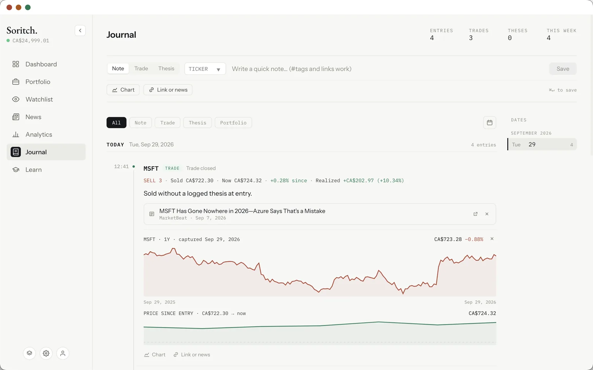Viewport: 593px width, 370px height.
Task: Save the journal note
Action: [x=563, y=69]
